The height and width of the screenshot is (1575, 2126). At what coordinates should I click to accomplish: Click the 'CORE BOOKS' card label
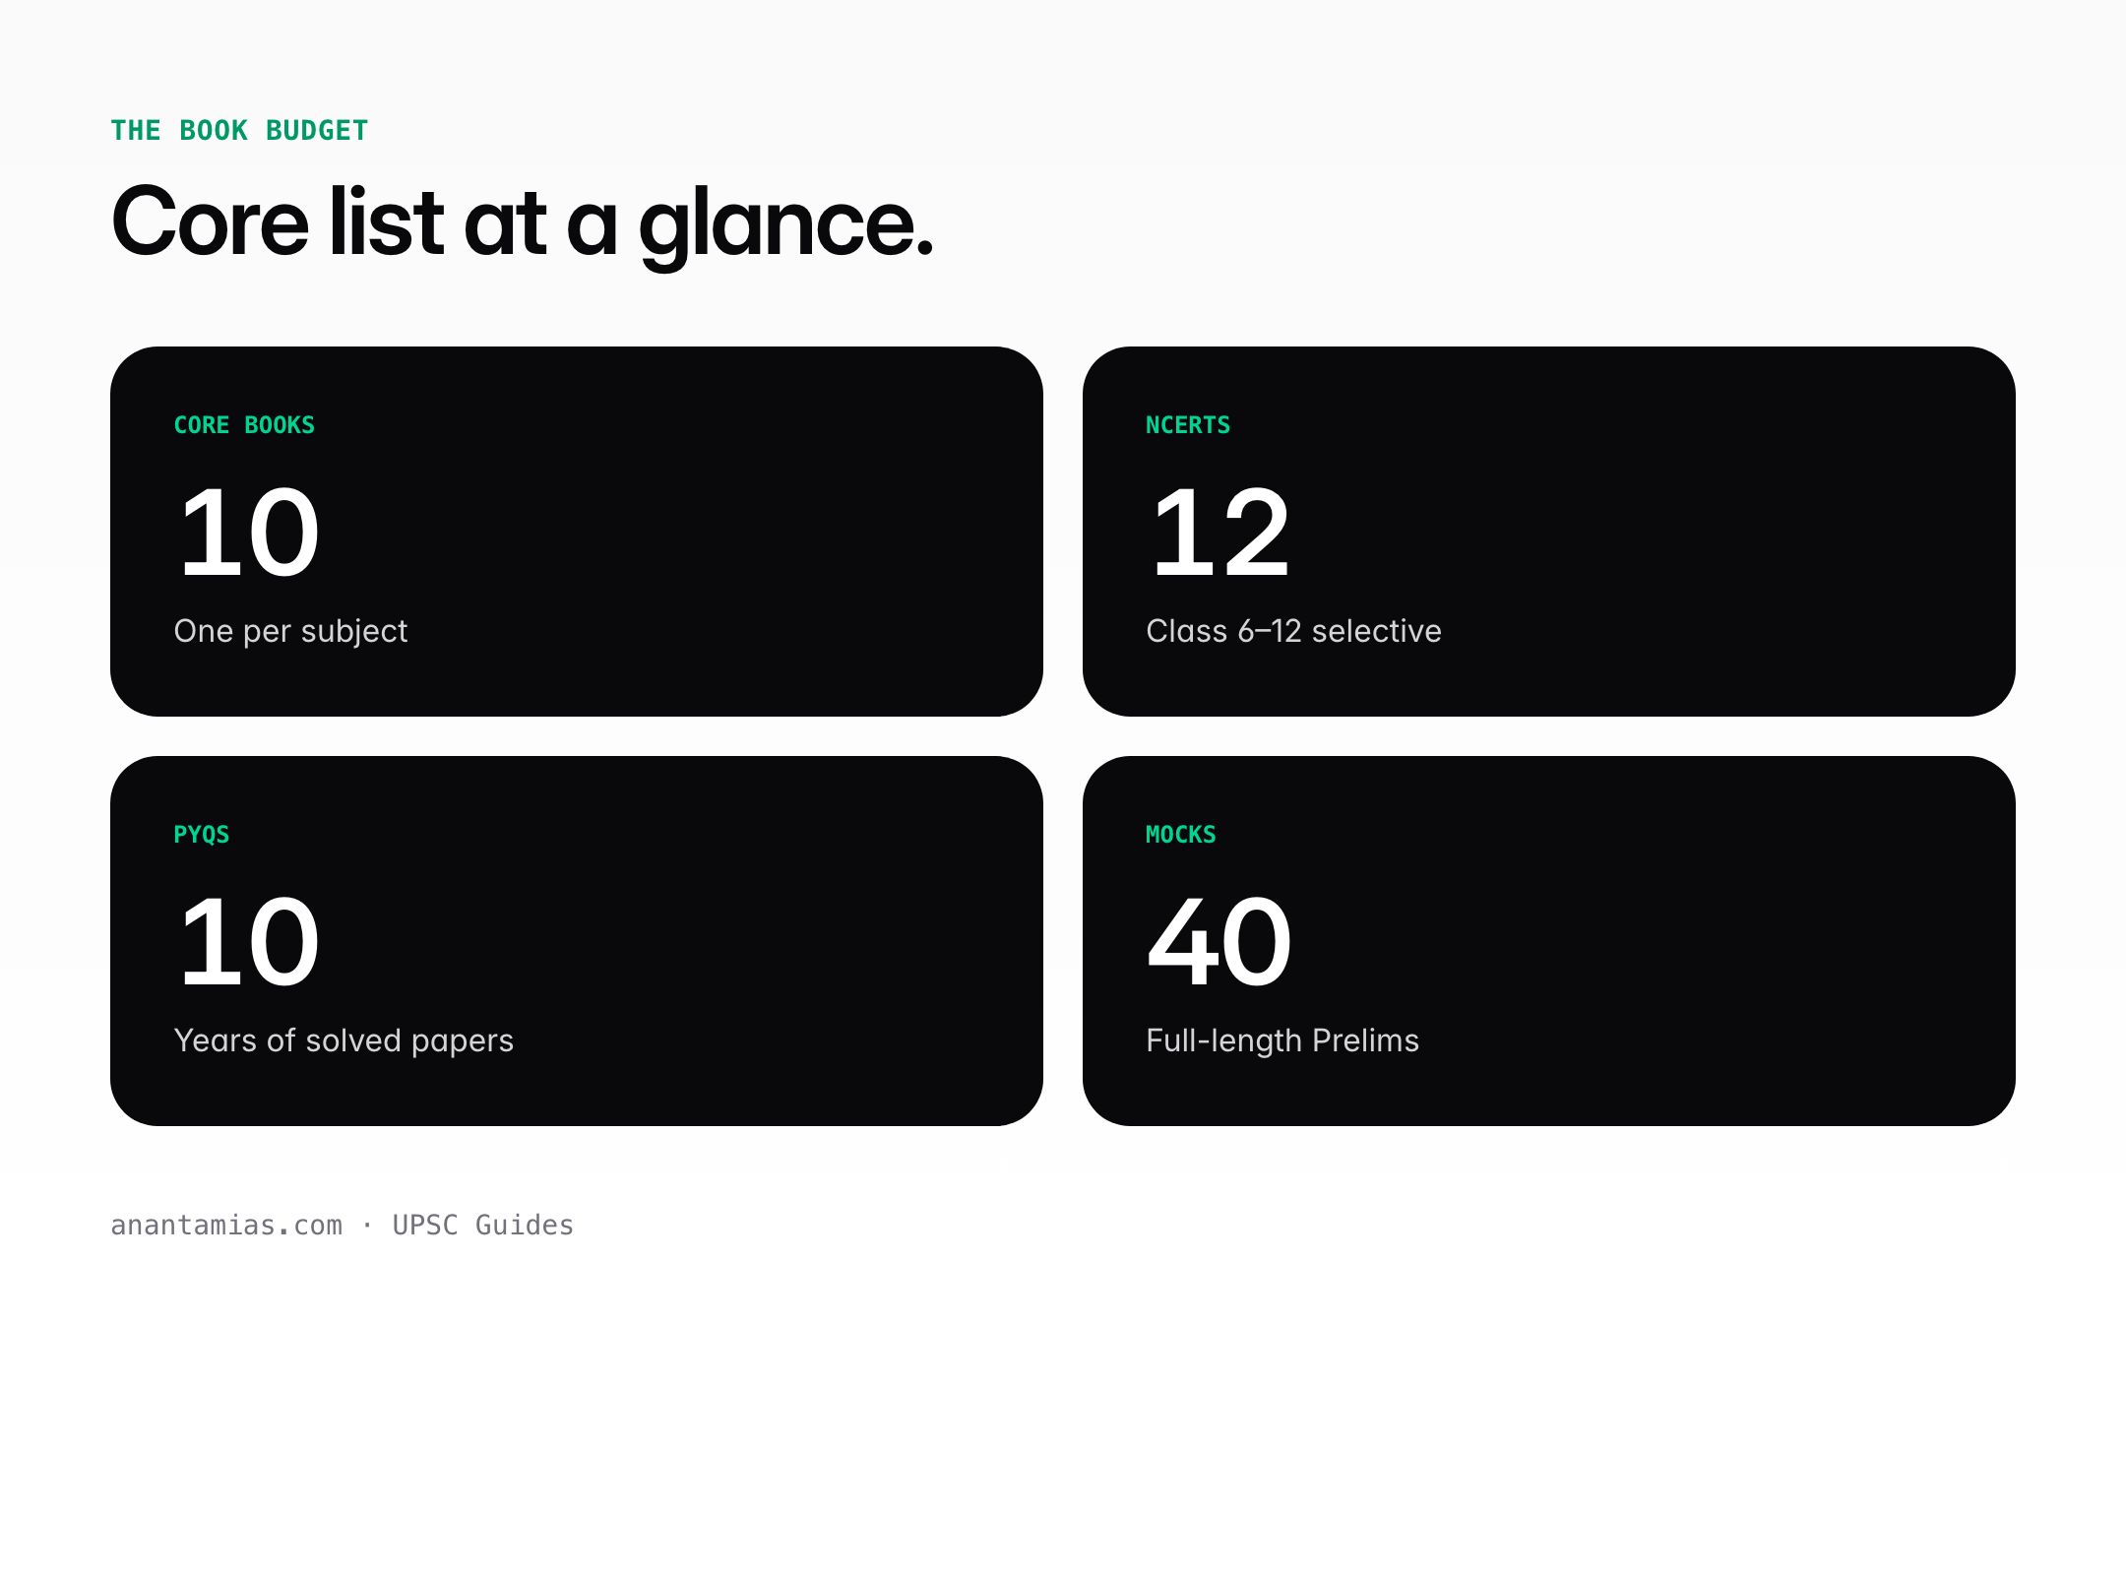click(x=244, y=425)
